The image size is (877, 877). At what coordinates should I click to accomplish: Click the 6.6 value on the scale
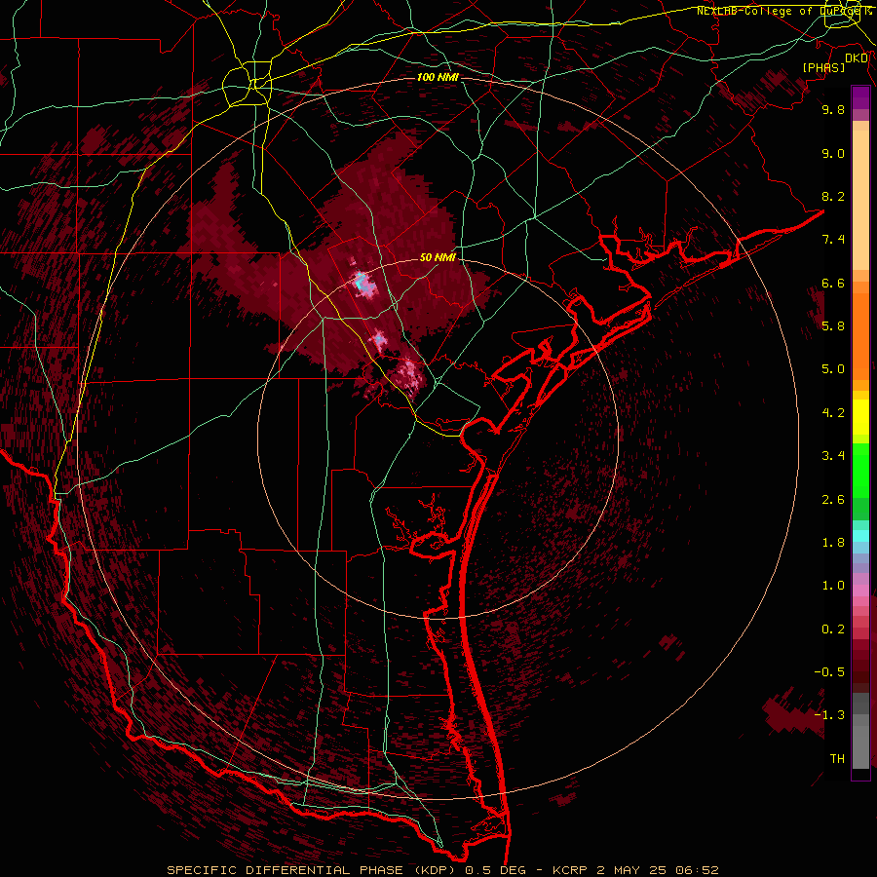833,283
